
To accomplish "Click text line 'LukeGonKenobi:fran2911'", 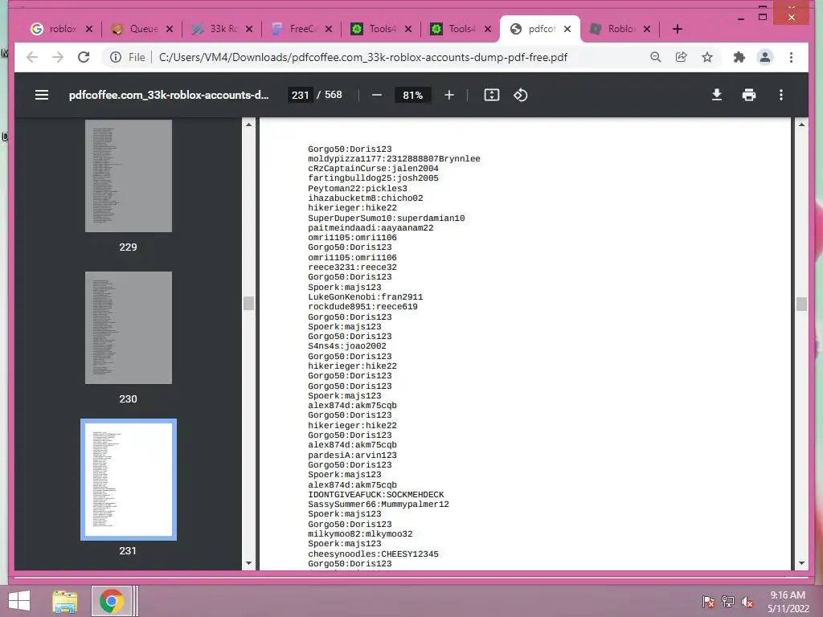I will coord(366,297).
